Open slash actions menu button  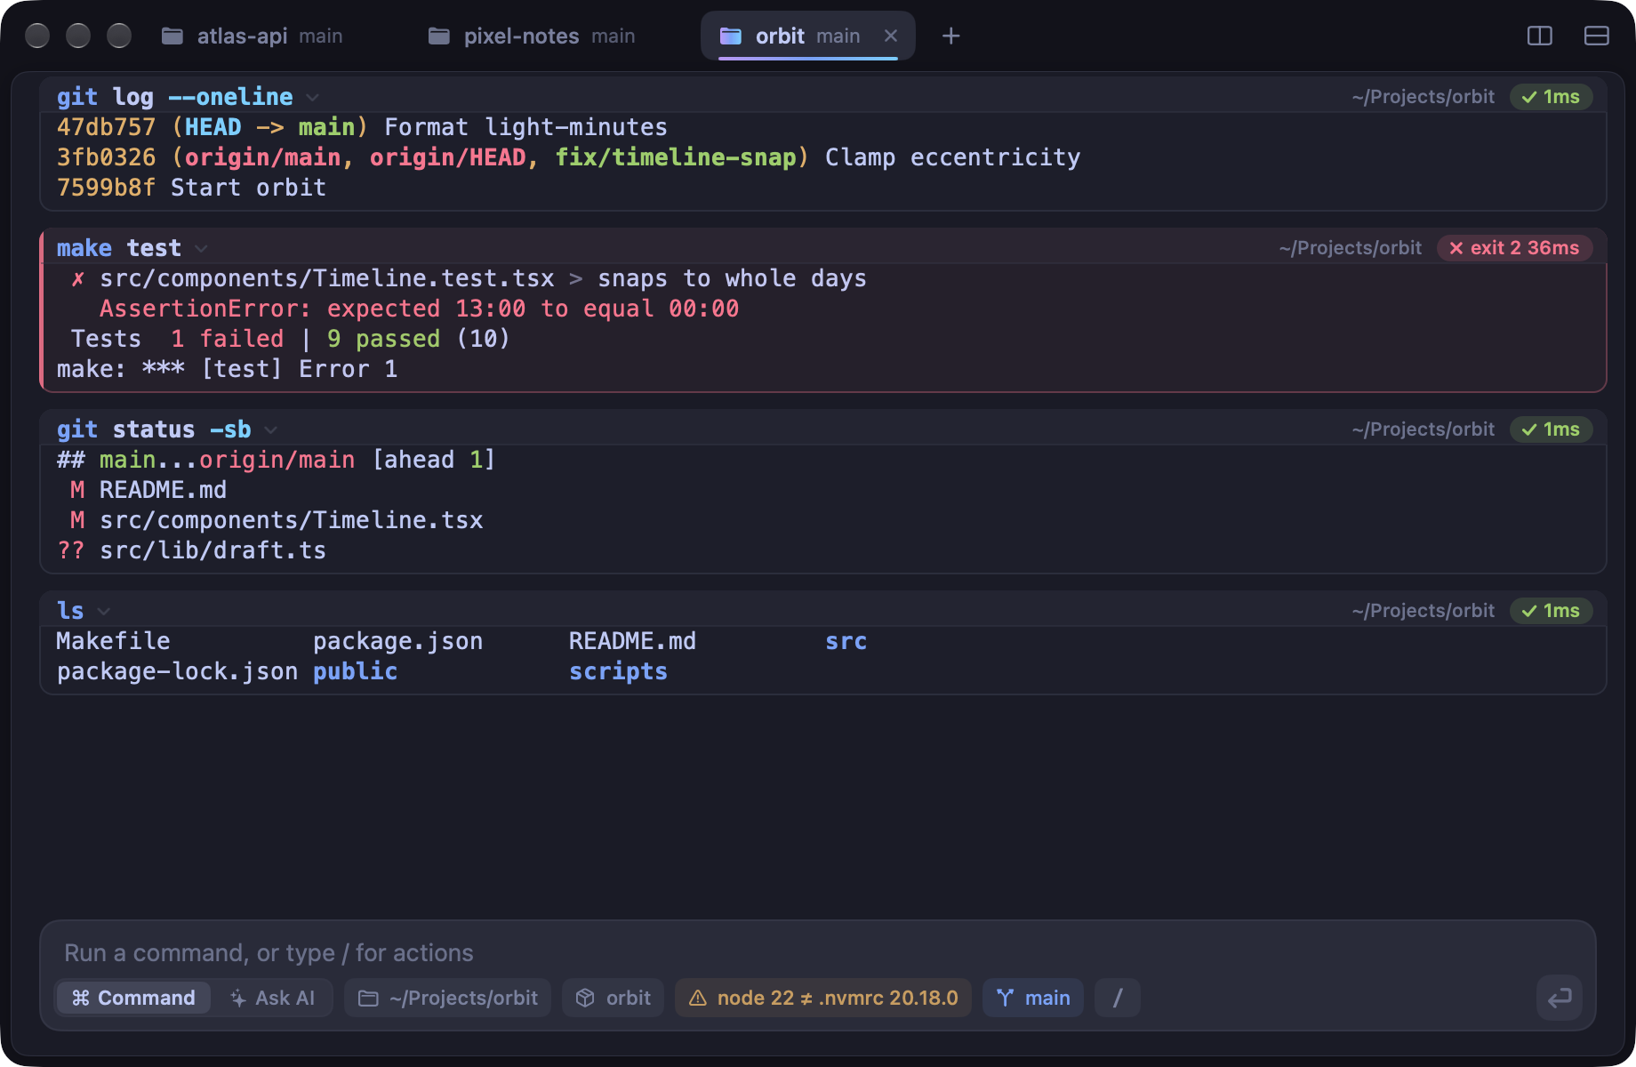pos(1118,998)
